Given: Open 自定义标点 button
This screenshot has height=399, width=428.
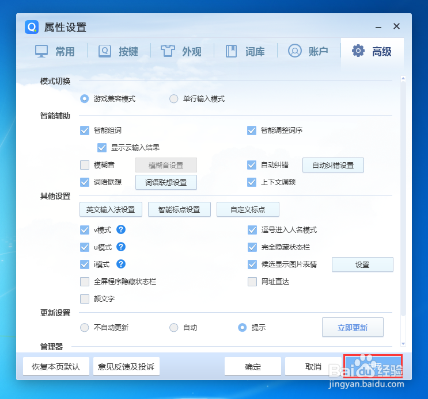Looking at the screenshot, I should click(x=248, y=209).
